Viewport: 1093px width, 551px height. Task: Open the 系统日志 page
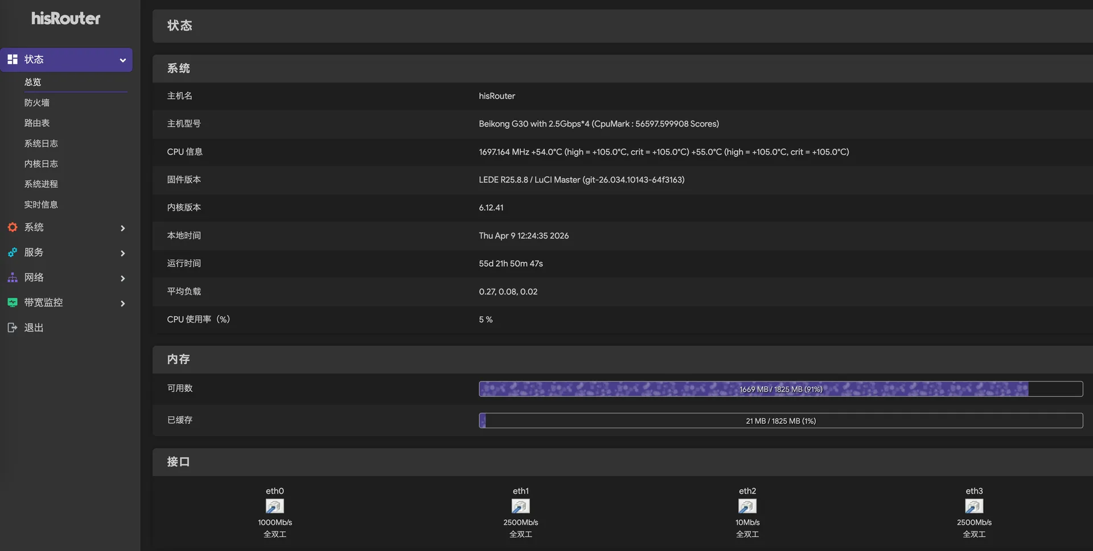[x=41, y=143]
